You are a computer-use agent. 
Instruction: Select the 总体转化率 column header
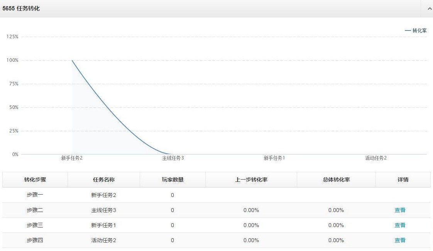pyautogui.click(x=335, y=179)
